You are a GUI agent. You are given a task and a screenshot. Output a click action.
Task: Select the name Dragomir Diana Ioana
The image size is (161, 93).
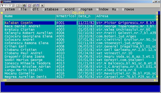24,56
